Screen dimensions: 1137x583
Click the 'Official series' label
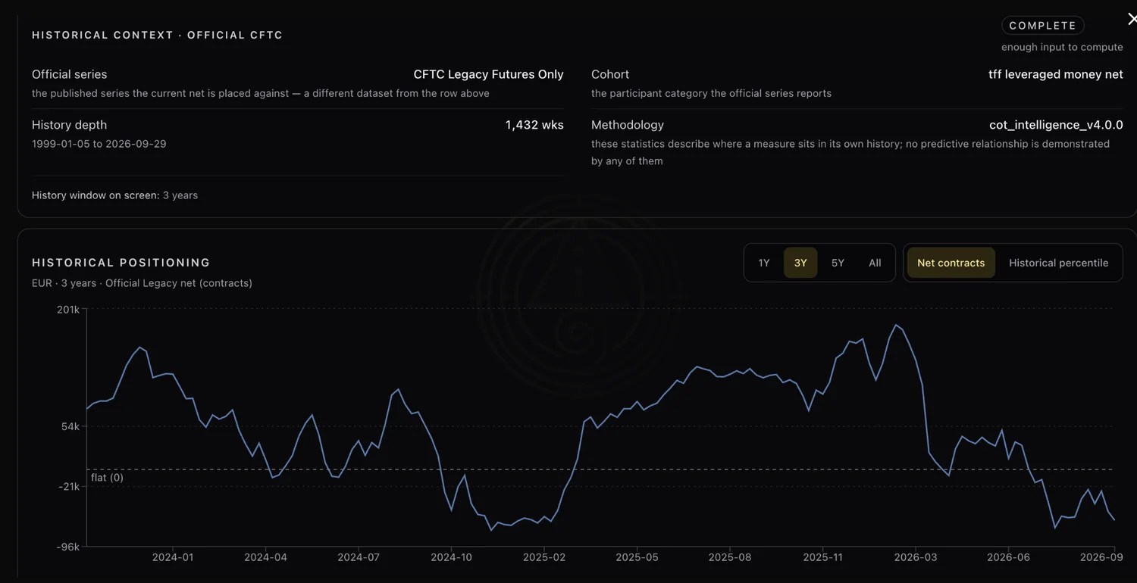pyautogui.click(x=70, y=74)
